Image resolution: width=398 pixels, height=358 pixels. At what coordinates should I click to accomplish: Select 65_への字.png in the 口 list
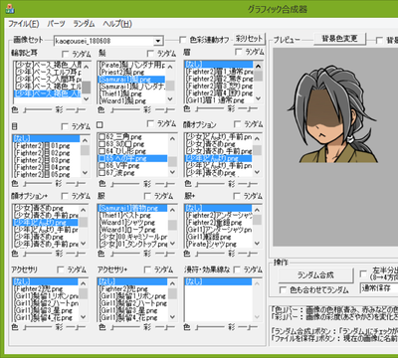tap(132, 158)
